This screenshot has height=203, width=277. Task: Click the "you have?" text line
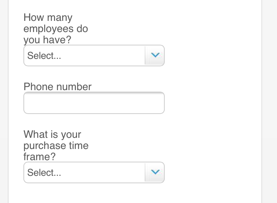tap(47, 40)
